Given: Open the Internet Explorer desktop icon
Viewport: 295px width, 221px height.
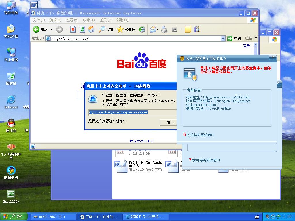Looking at the screenshot, I should pyautogui.click(x=11, y=102).
